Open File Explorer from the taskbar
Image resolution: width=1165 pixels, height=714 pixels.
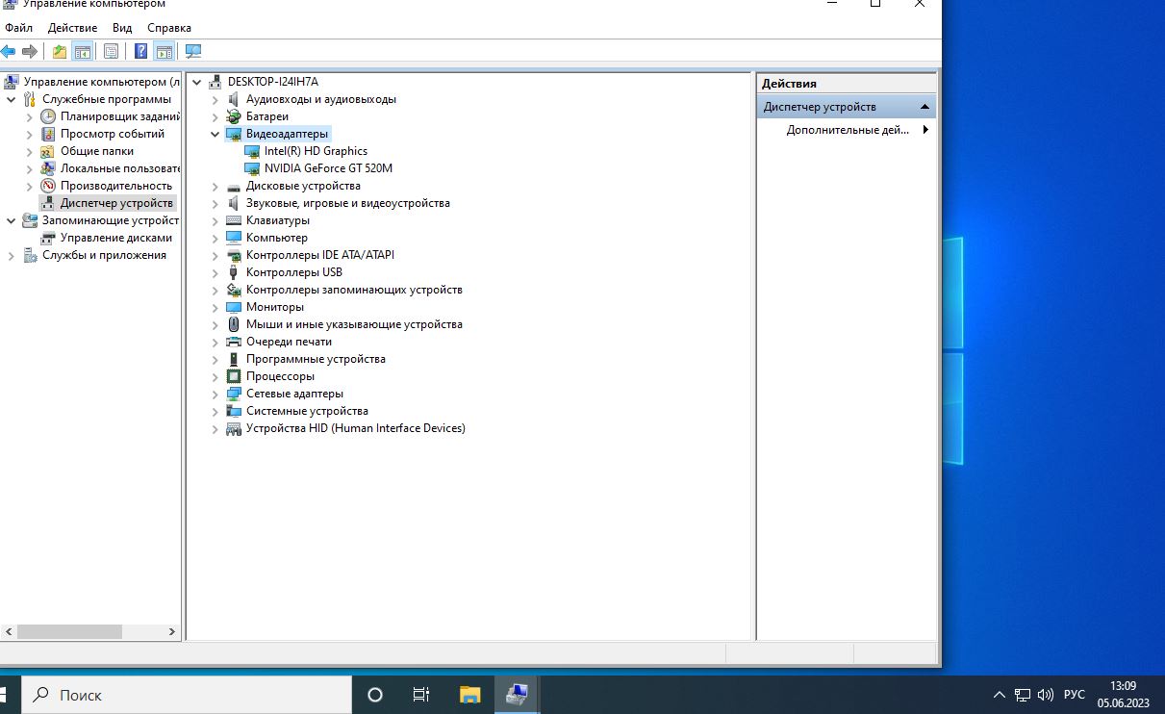[x=469, y=695]
